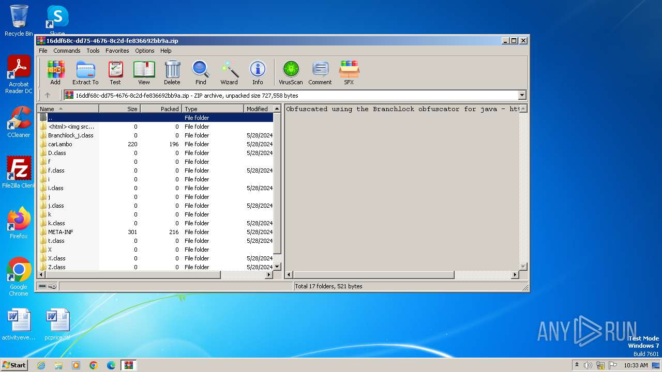662x372 pixels.
Task: Select the D.class folder
Action: [x=155, y=153]
